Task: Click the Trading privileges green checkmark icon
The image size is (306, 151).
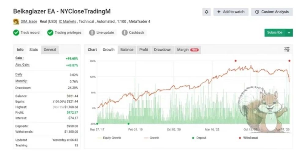Action: click(50, 33)
